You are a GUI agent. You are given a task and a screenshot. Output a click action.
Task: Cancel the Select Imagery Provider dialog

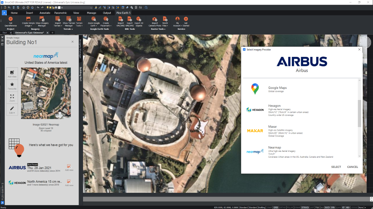[352, 167]
